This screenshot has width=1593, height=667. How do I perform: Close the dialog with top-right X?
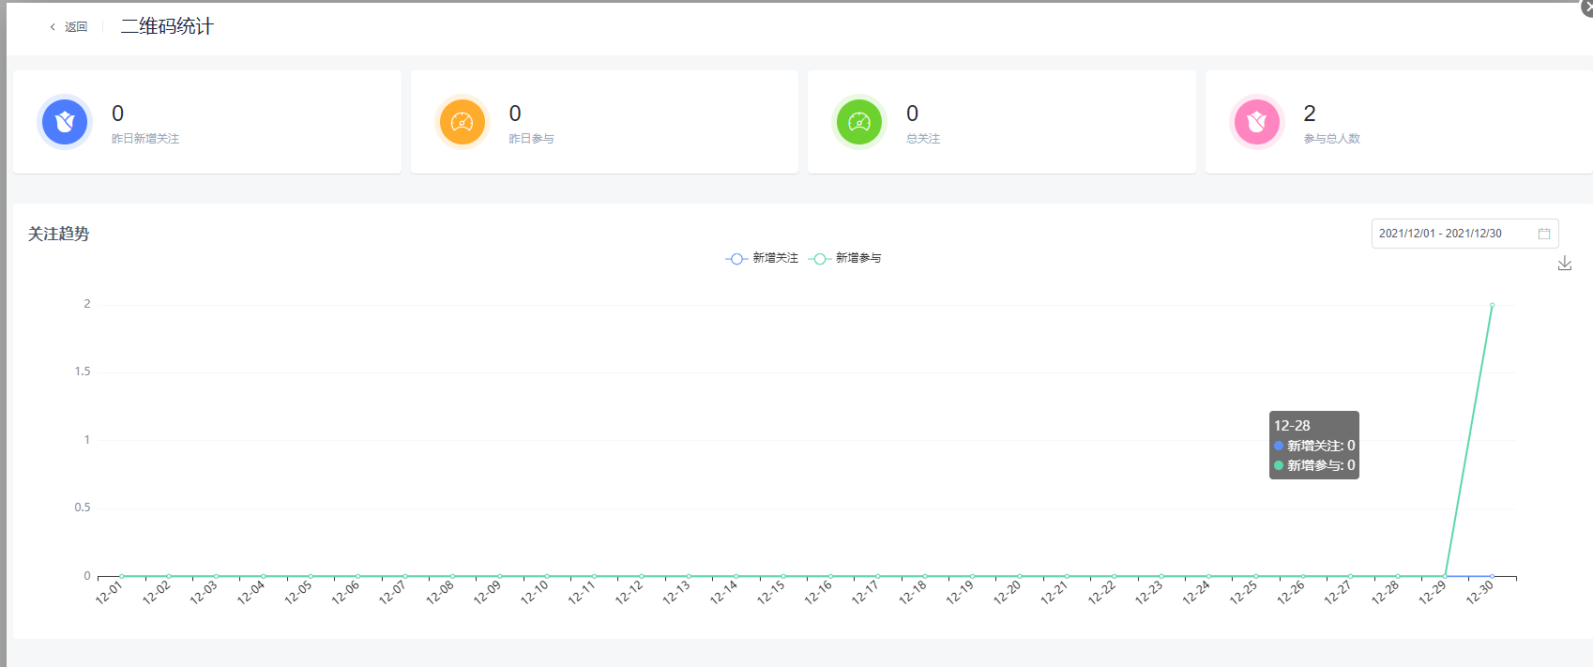tap(1586, 8)
